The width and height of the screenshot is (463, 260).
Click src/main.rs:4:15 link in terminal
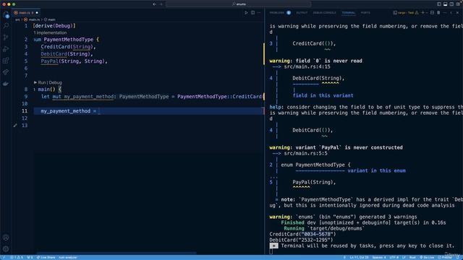(307, 66)
